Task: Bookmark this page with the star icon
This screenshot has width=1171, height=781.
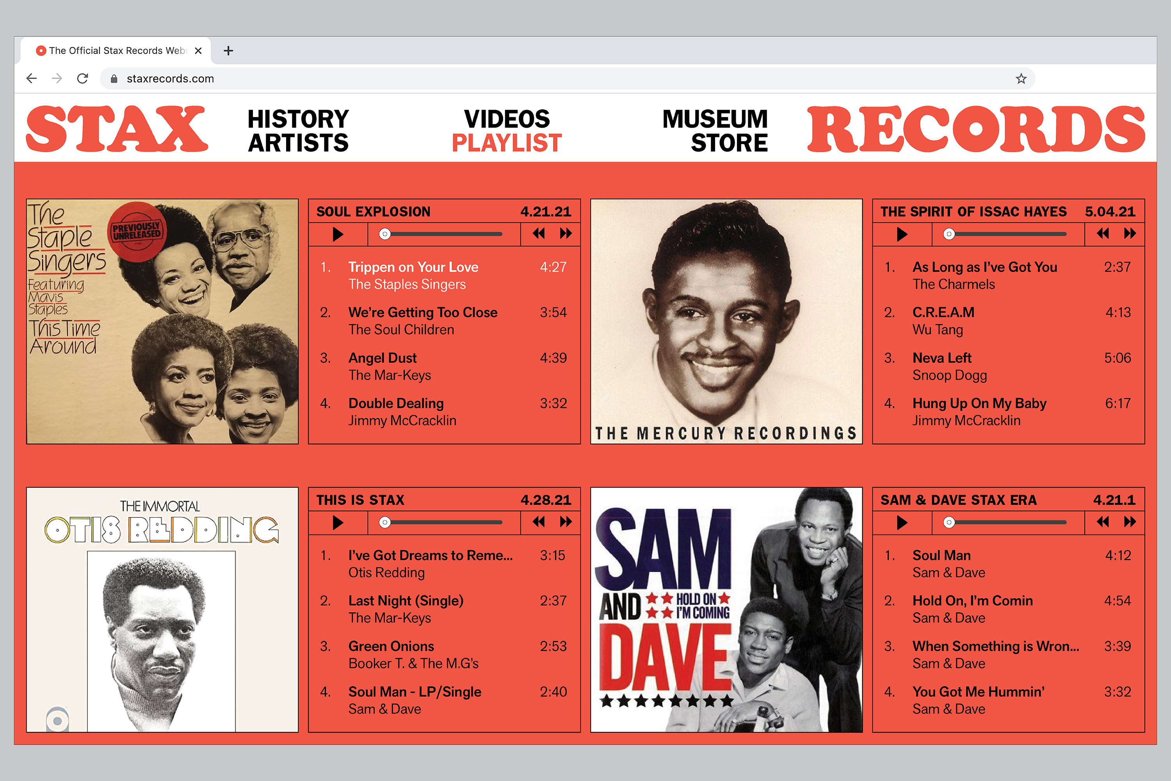Action: click(1021, 79)
